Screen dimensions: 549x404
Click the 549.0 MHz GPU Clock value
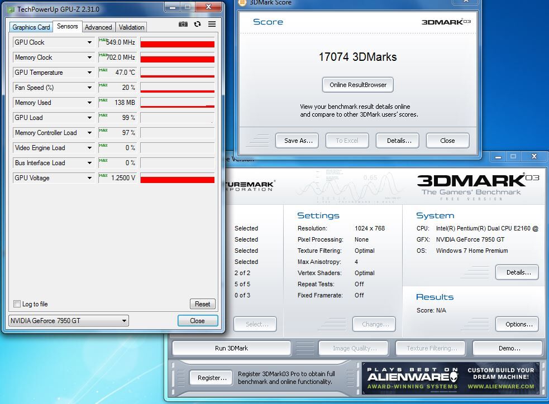121,42
